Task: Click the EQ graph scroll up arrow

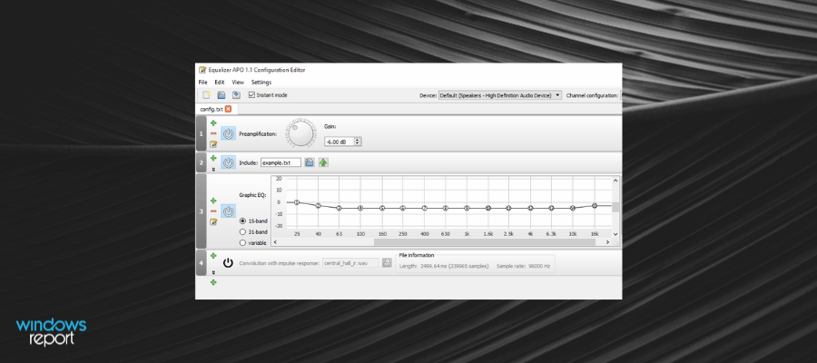Action: click(615, 181)
